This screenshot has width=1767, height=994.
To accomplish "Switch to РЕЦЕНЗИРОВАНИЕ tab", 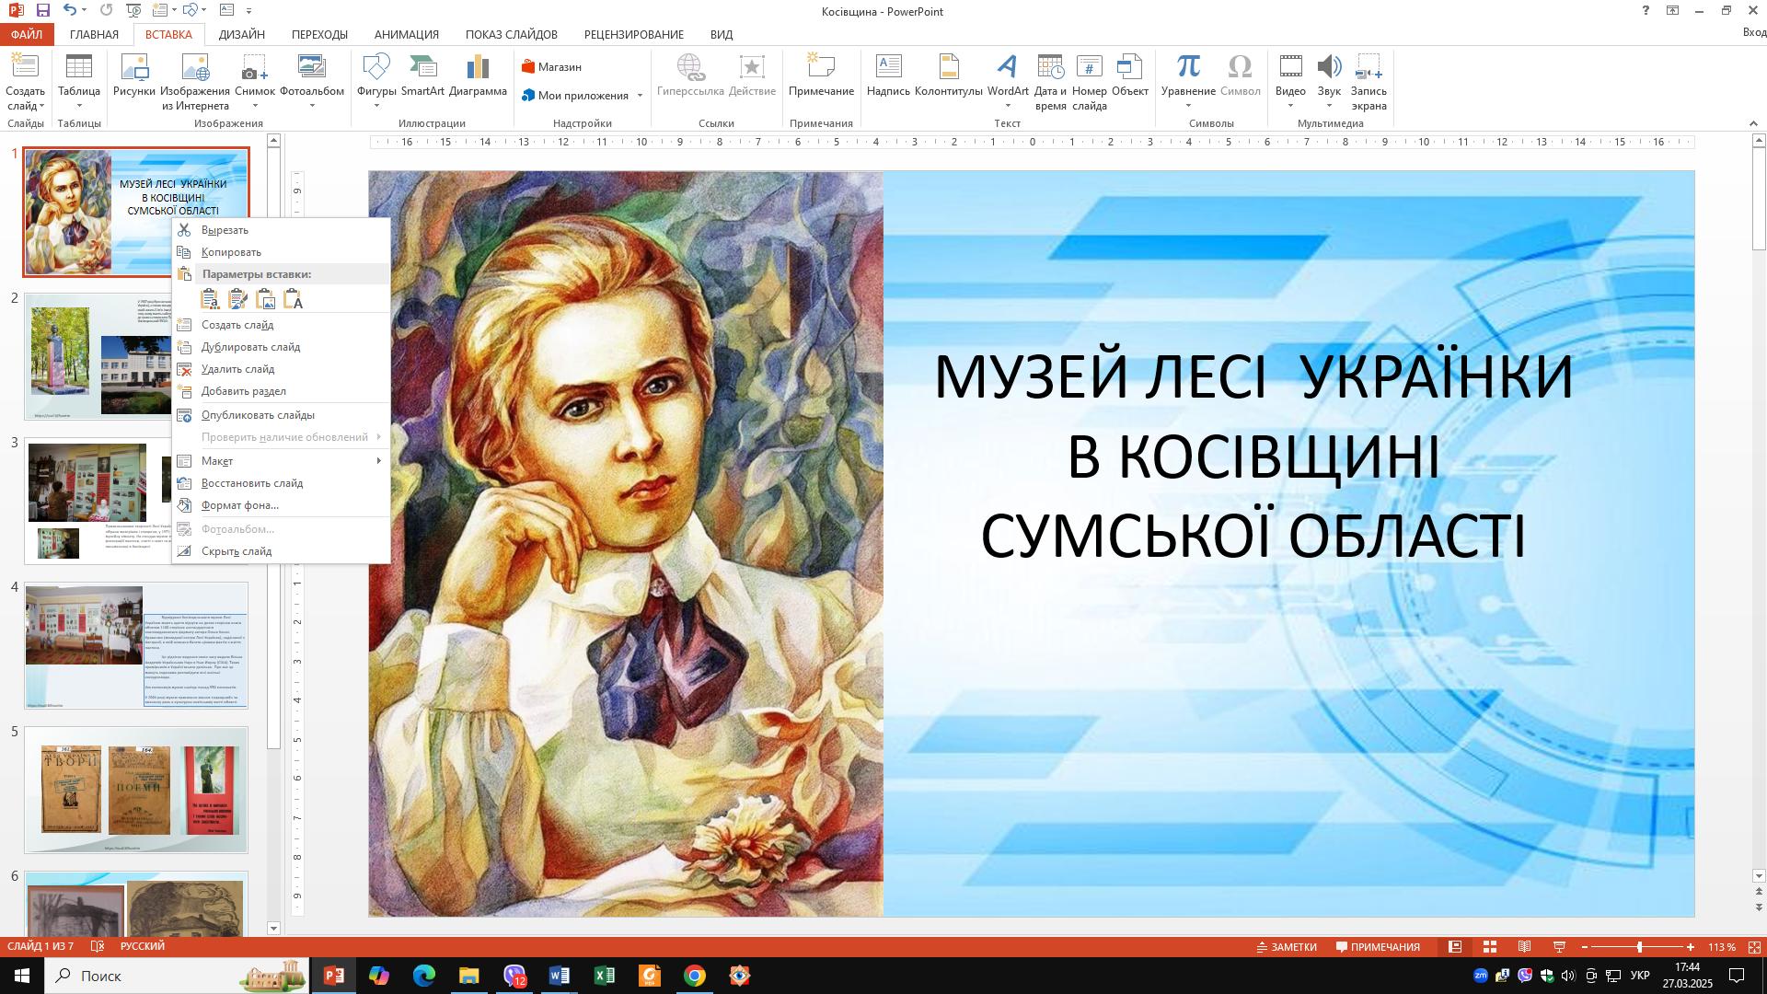I will [x=633, y=34].
